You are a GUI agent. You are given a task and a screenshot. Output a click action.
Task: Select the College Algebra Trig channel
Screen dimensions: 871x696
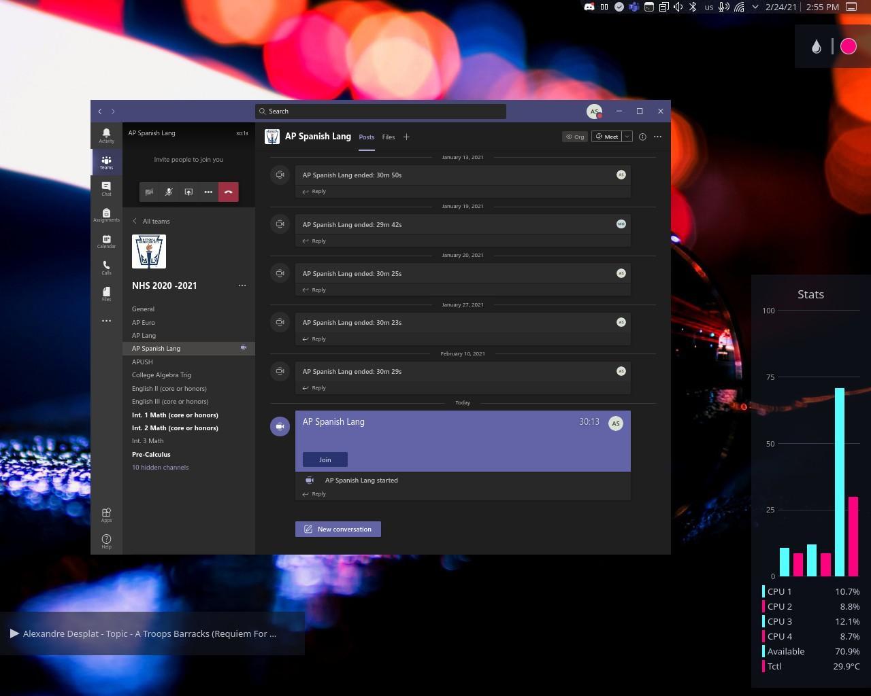pos(188,375)
